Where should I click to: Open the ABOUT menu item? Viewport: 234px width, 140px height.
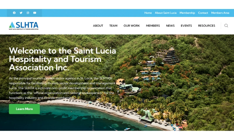(98, 26)
